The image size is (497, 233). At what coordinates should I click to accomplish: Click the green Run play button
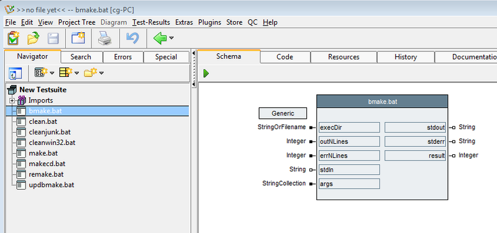click(206, 73)
